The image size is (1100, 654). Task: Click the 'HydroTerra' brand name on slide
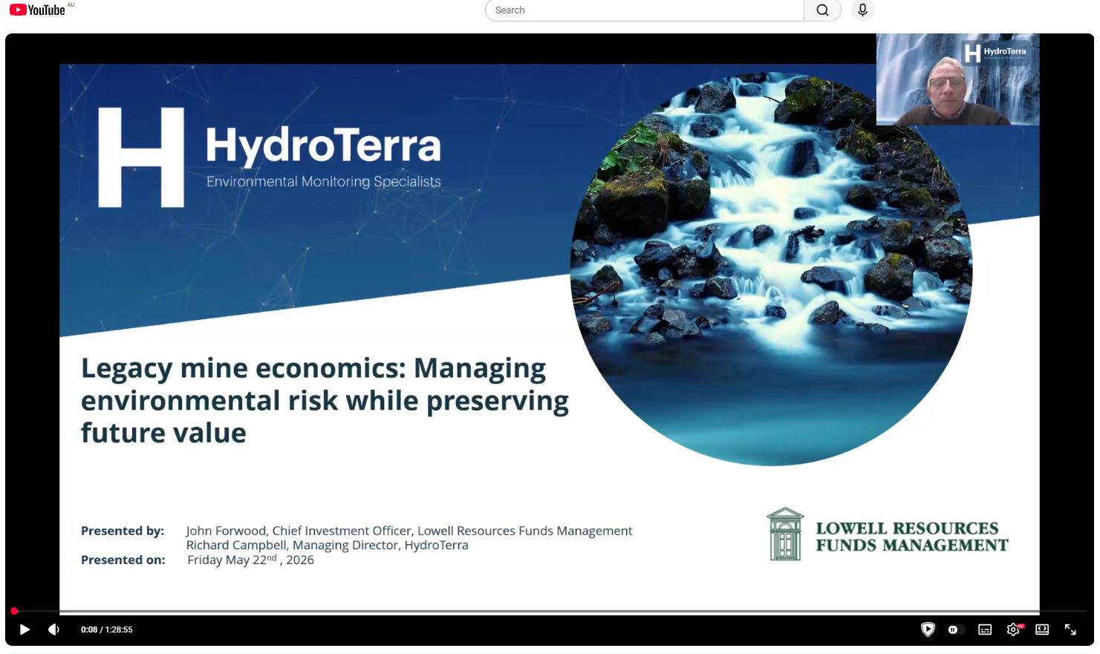[323, 145]
